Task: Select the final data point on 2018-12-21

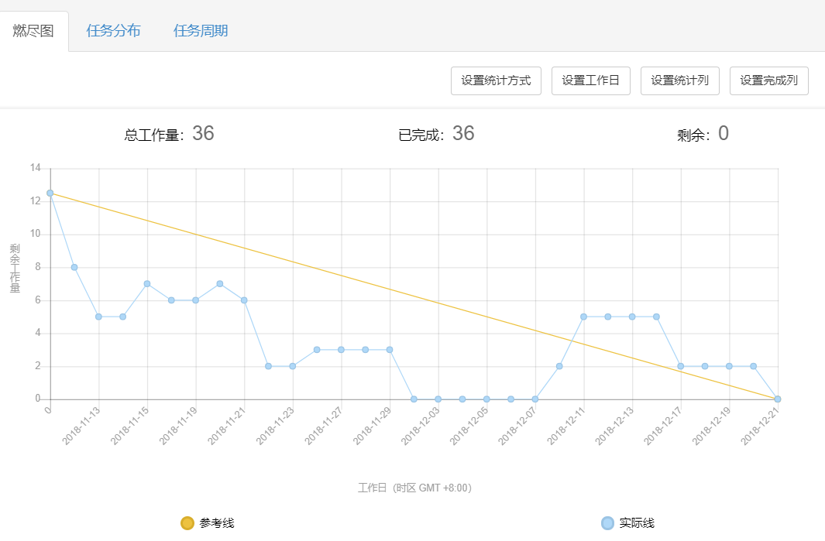Action: click(x=778, y=399)
